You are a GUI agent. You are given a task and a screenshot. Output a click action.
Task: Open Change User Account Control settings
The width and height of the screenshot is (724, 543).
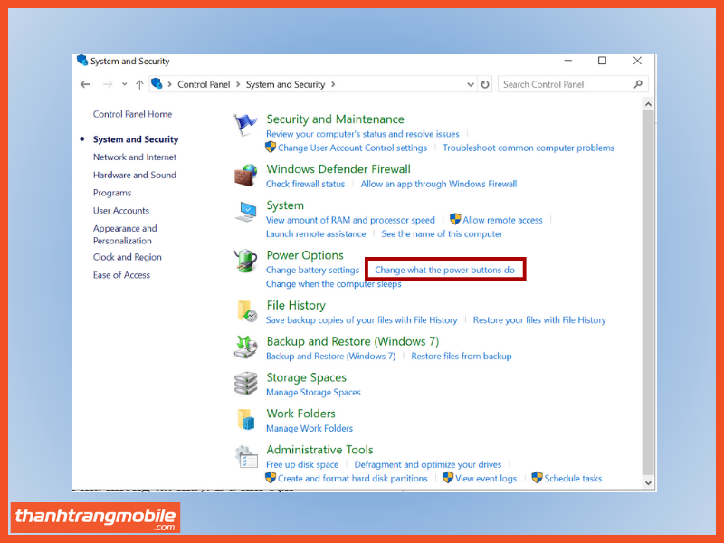click(x=352, y=148)
